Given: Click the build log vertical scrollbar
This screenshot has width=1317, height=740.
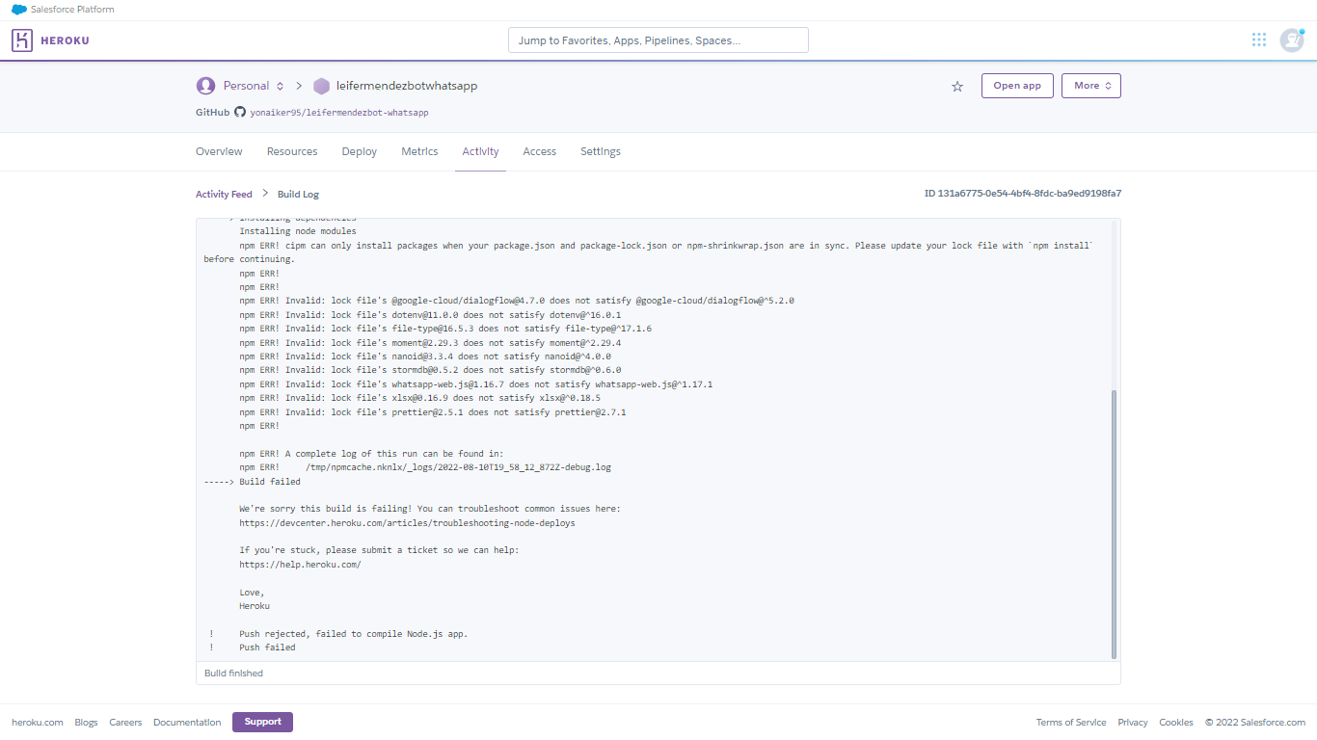Looking at the screenshot, I should (x=1115, y=524).
